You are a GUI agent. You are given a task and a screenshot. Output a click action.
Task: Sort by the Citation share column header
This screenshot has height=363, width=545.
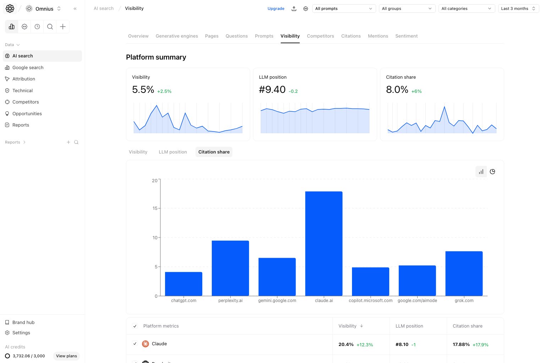tap(468, 326)
